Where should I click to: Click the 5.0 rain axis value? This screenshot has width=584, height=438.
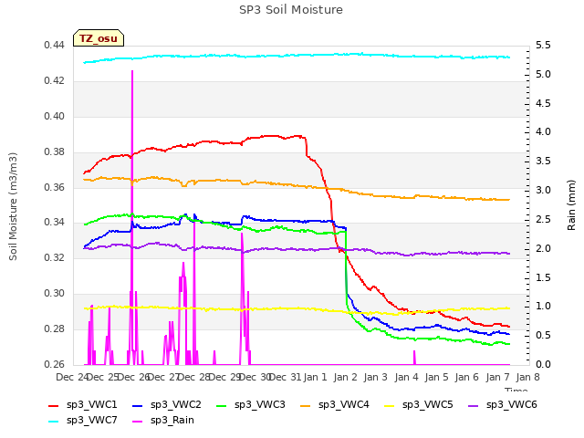(x=543, y=75)
